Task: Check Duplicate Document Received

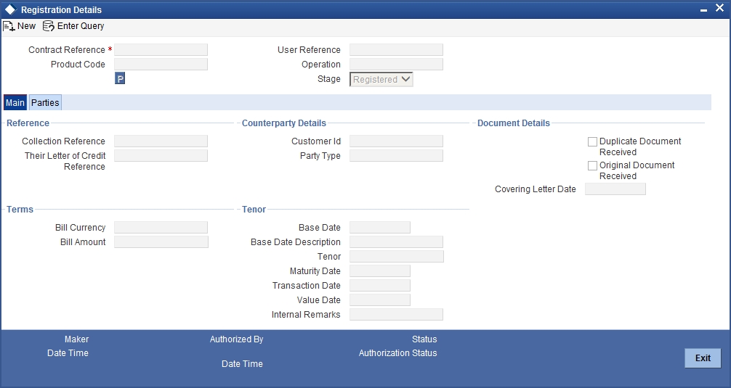Action: 592,142
